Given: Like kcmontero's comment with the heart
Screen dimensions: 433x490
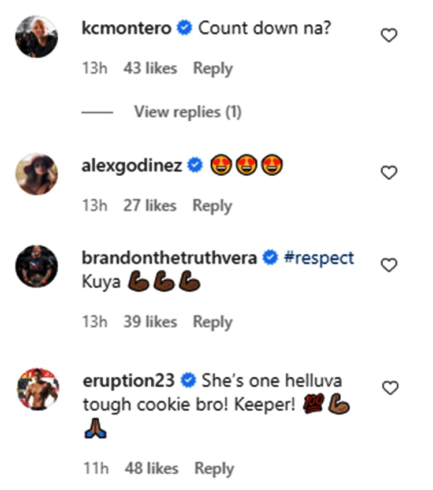Looking at the screenshot, I should [390, 36].
